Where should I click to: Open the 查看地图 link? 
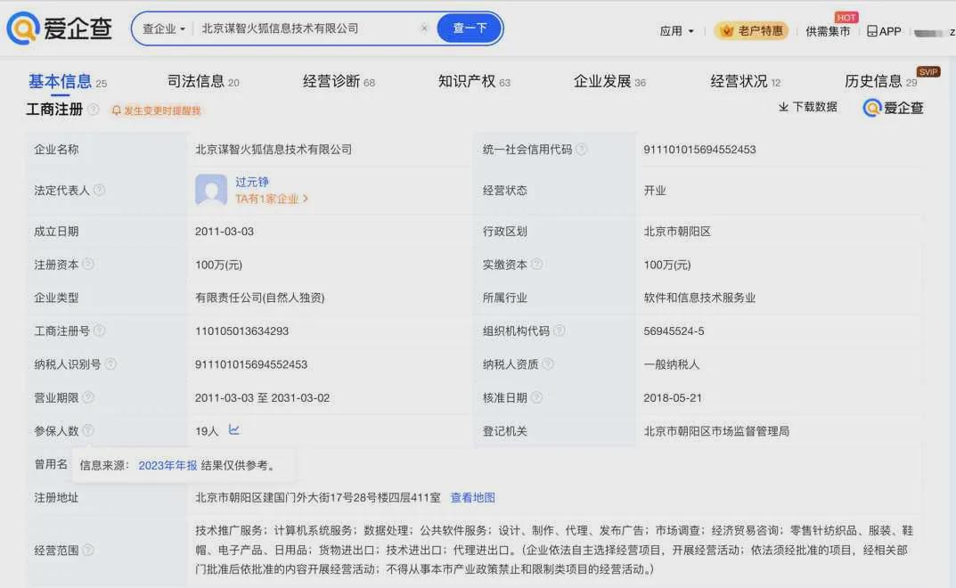coord(472,498)
